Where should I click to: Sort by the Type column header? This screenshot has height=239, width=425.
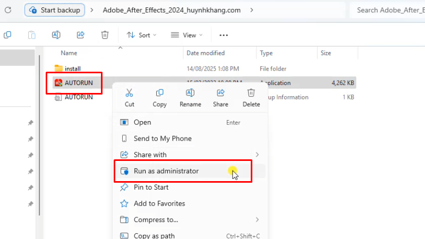[x=266, y=53]
